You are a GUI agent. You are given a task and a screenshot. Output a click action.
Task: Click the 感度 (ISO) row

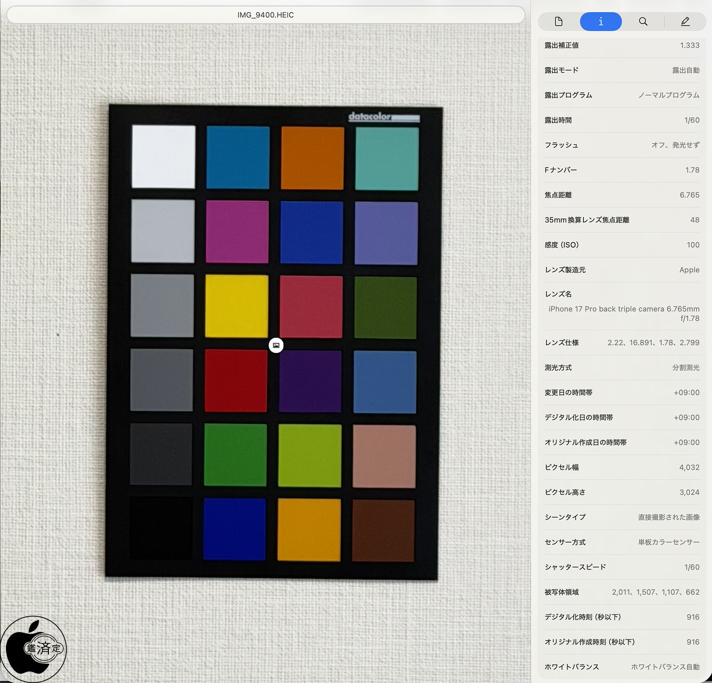(622, 245)
